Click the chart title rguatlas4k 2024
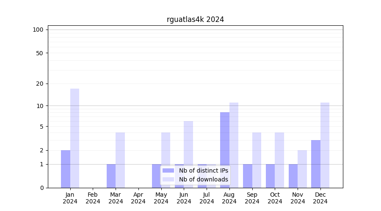381x211 pixels. click(195, 19)
